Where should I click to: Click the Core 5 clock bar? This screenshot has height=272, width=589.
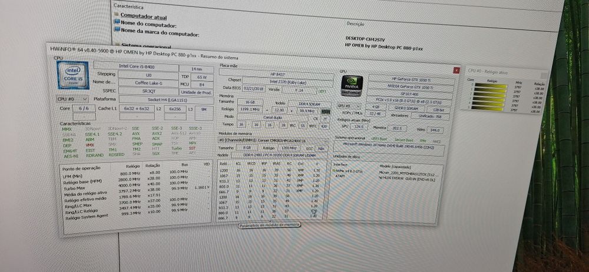coord(488,108)
